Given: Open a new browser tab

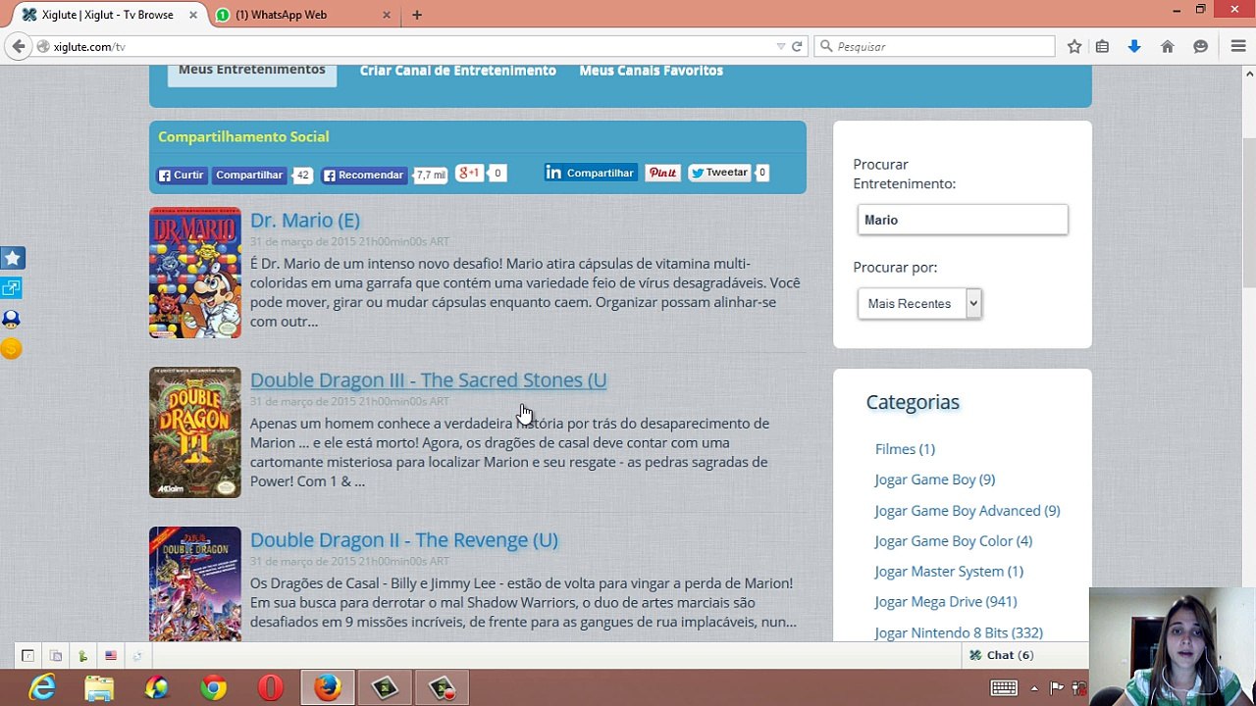Looking at the screenshot, I should coord(417,15).
